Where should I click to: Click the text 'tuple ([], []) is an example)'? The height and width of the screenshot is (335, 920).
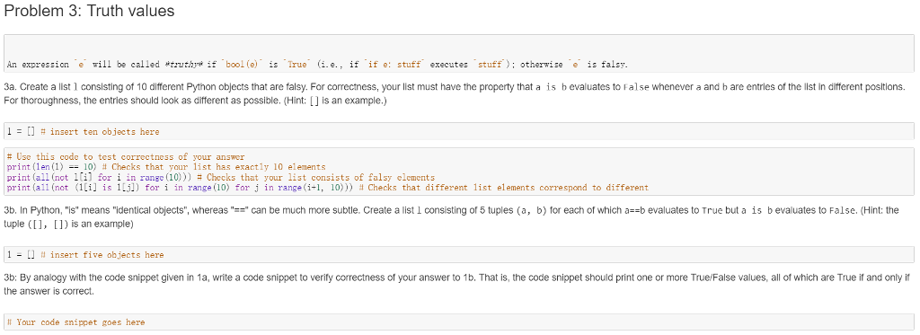click(68, 225)
